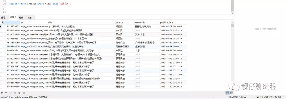
Task: Click the title column header
Action: tap(82, 22)
